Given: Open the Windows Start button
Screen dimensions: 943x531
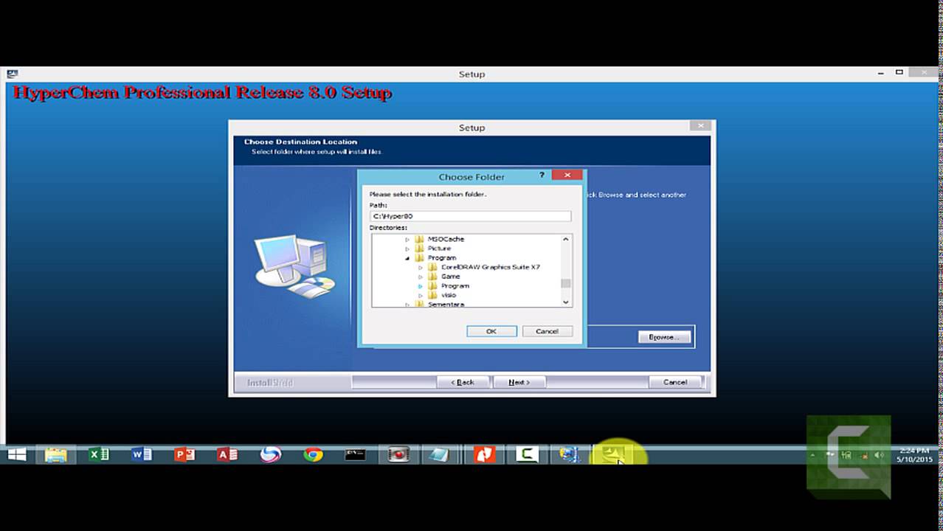Looking at the screenshot, I should coord(16,454).
